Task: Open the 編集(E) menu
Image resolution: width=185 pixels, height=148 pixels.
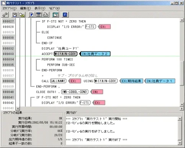Action: 25,8
